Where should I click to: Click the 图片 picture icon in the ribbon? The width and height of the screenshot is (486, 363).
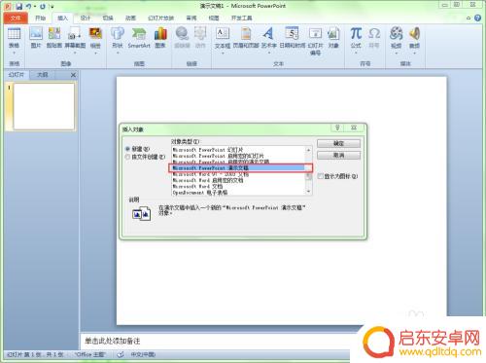[x=36, y=34]
